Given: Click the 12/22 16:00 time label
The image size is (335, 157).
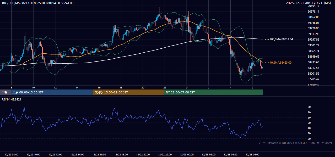Looking at the screenshot, I should 99,155.
